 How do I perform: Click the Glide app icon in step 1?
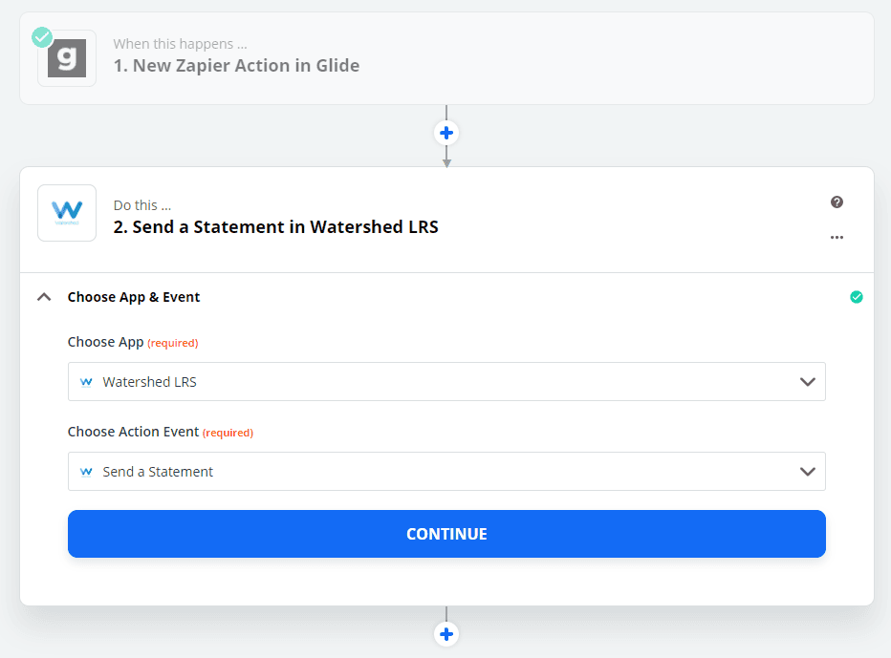[67, 58]
